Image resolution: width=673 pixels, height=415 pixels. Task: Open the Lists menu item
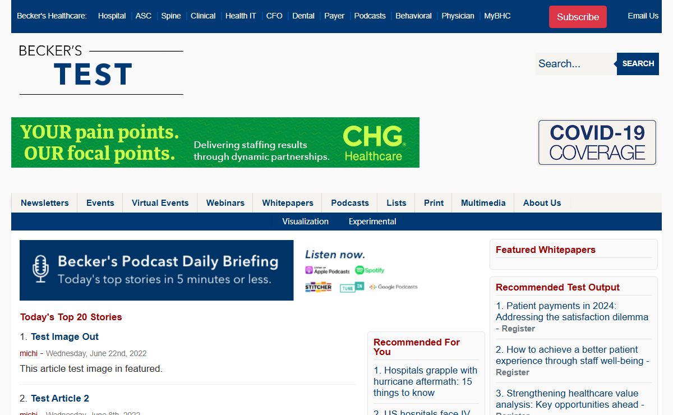coord(397,203)
